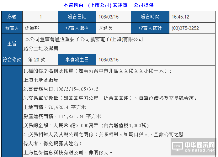Click the 發言人電話 header cell
This screenshot has width=218, height=157.
click(x=150, y=28)
